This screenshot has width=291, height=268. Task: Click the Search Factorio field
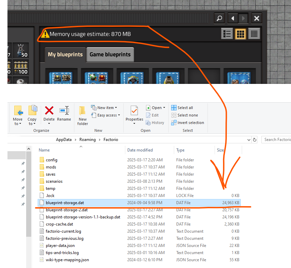tap(276, 140)
